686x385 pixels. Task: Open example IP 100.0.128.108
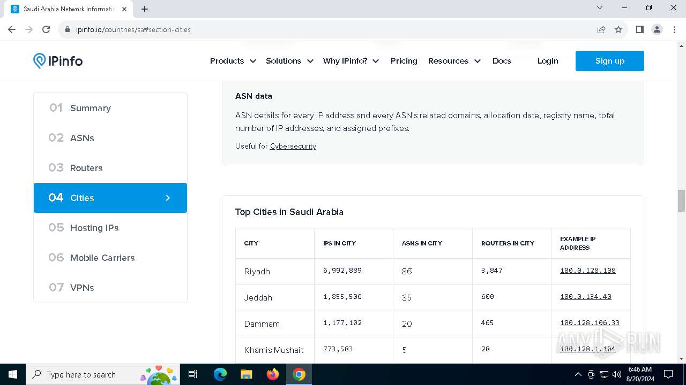click(588, 271)
